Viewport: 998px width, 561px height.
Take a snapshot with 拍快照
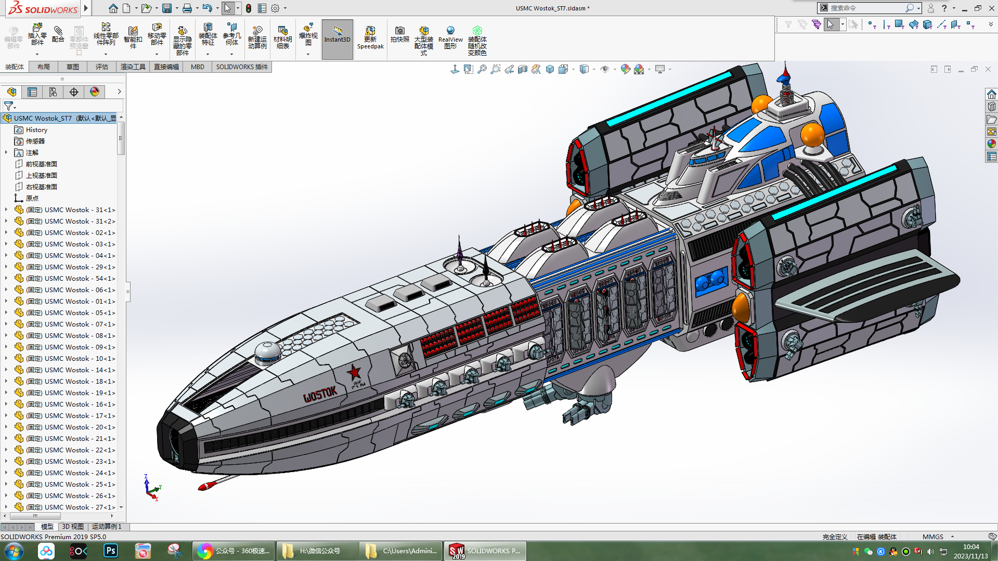[399, 34]
